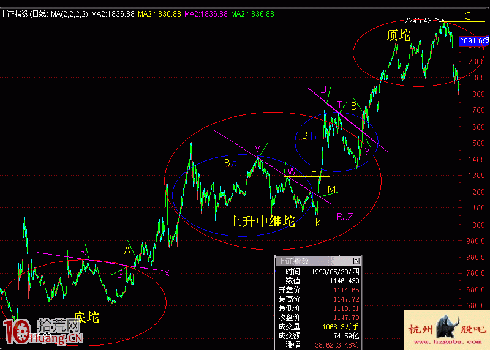Click the 2091.65 current price tag
The image size is (490, 350).
coord(473,41)
